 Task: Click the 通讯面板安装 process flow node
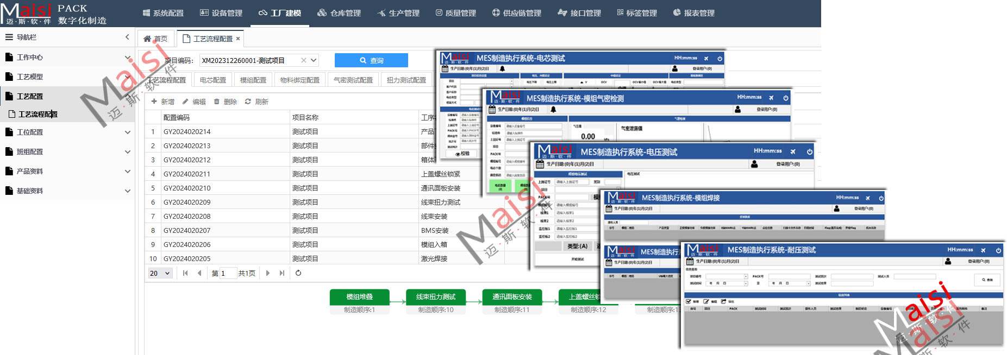[x=512, y=297]
